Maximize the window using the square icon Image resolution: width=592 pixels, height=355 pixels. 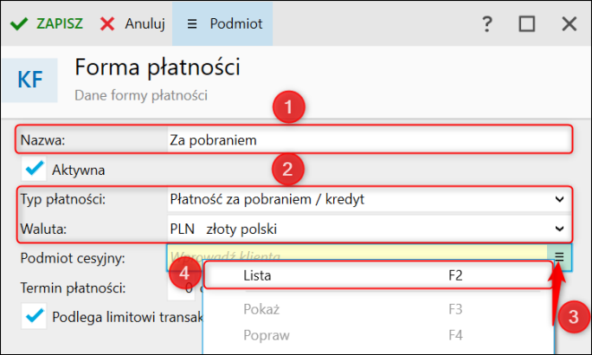pos(527,23)
